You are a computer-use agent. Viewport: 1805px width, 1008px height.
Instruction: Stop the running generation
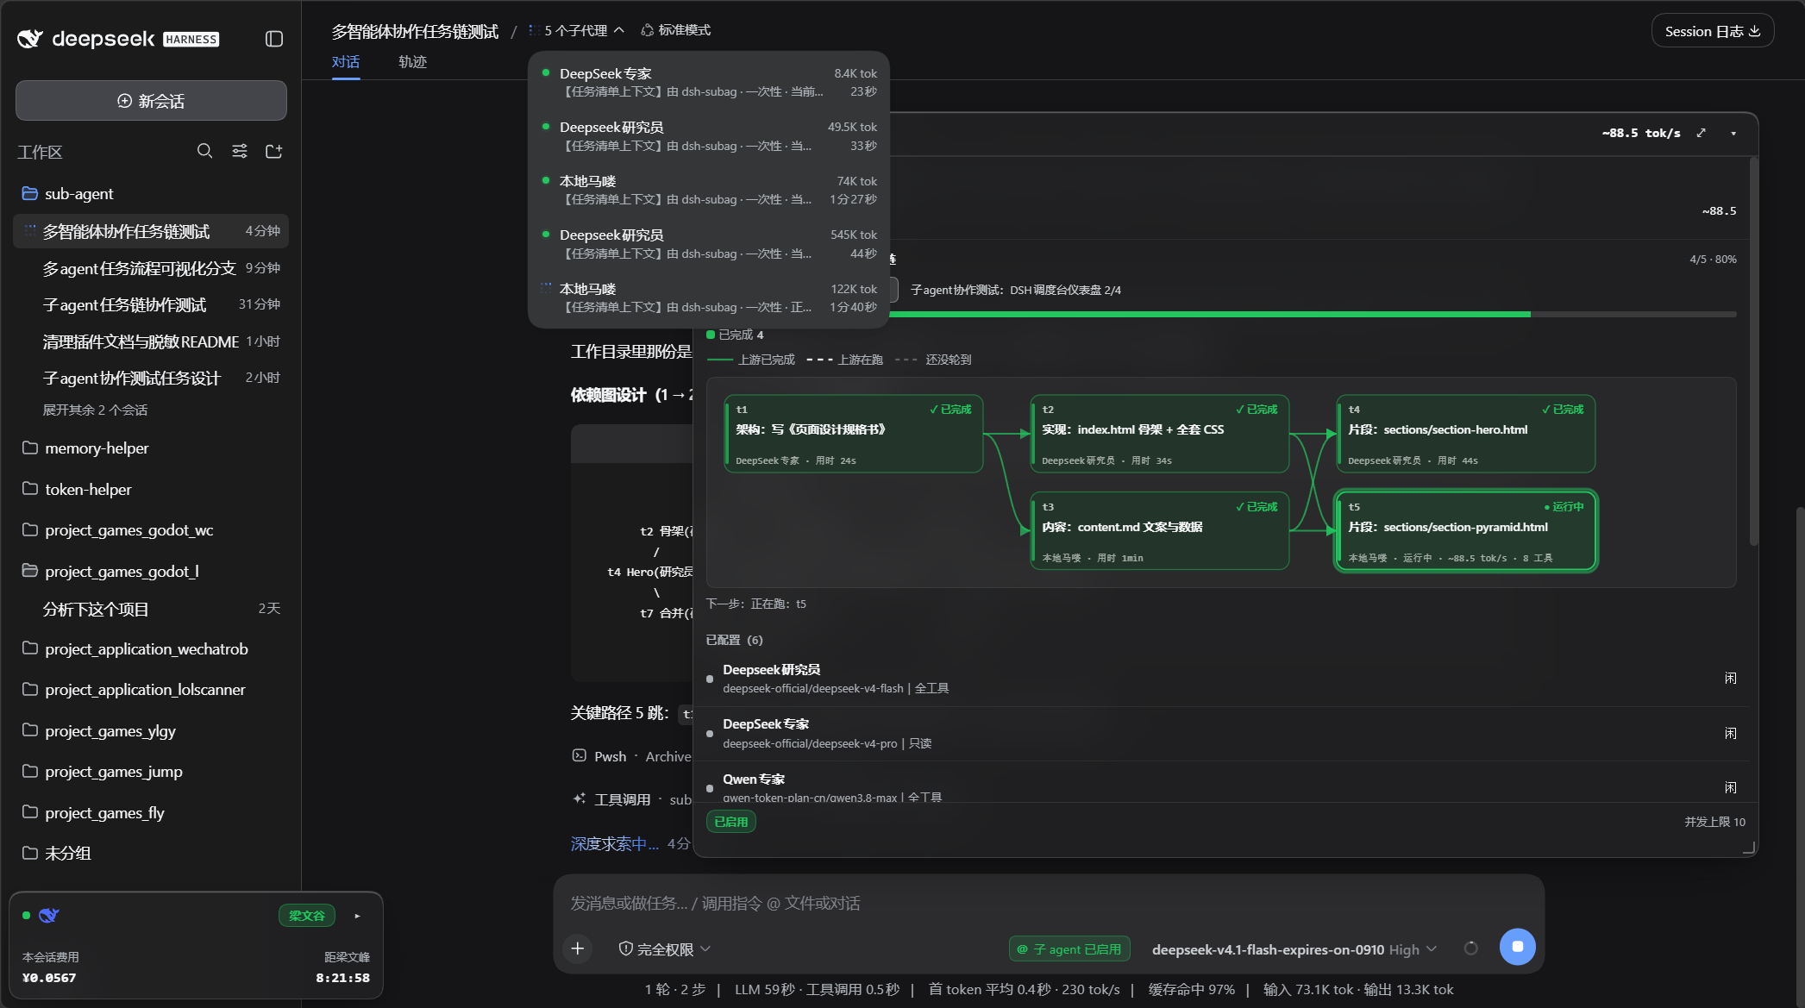tap(1518, 947)
